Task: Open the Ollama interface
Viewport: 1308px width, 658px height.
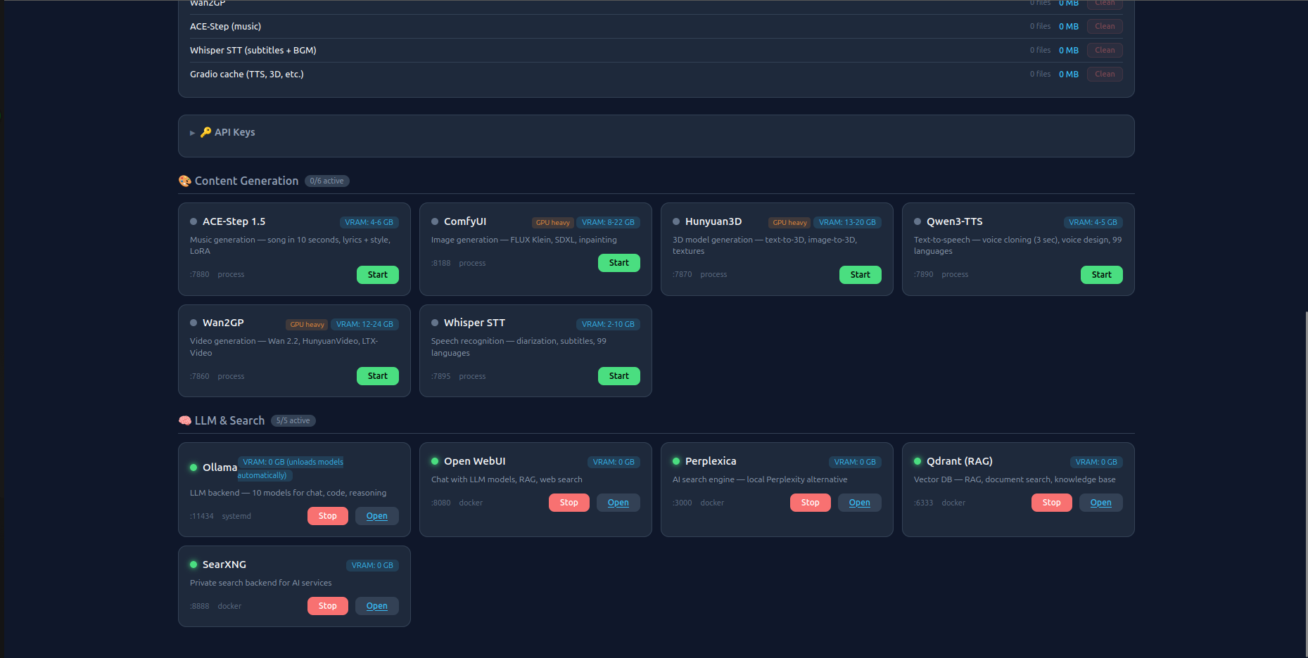Action: coord(377,516)
